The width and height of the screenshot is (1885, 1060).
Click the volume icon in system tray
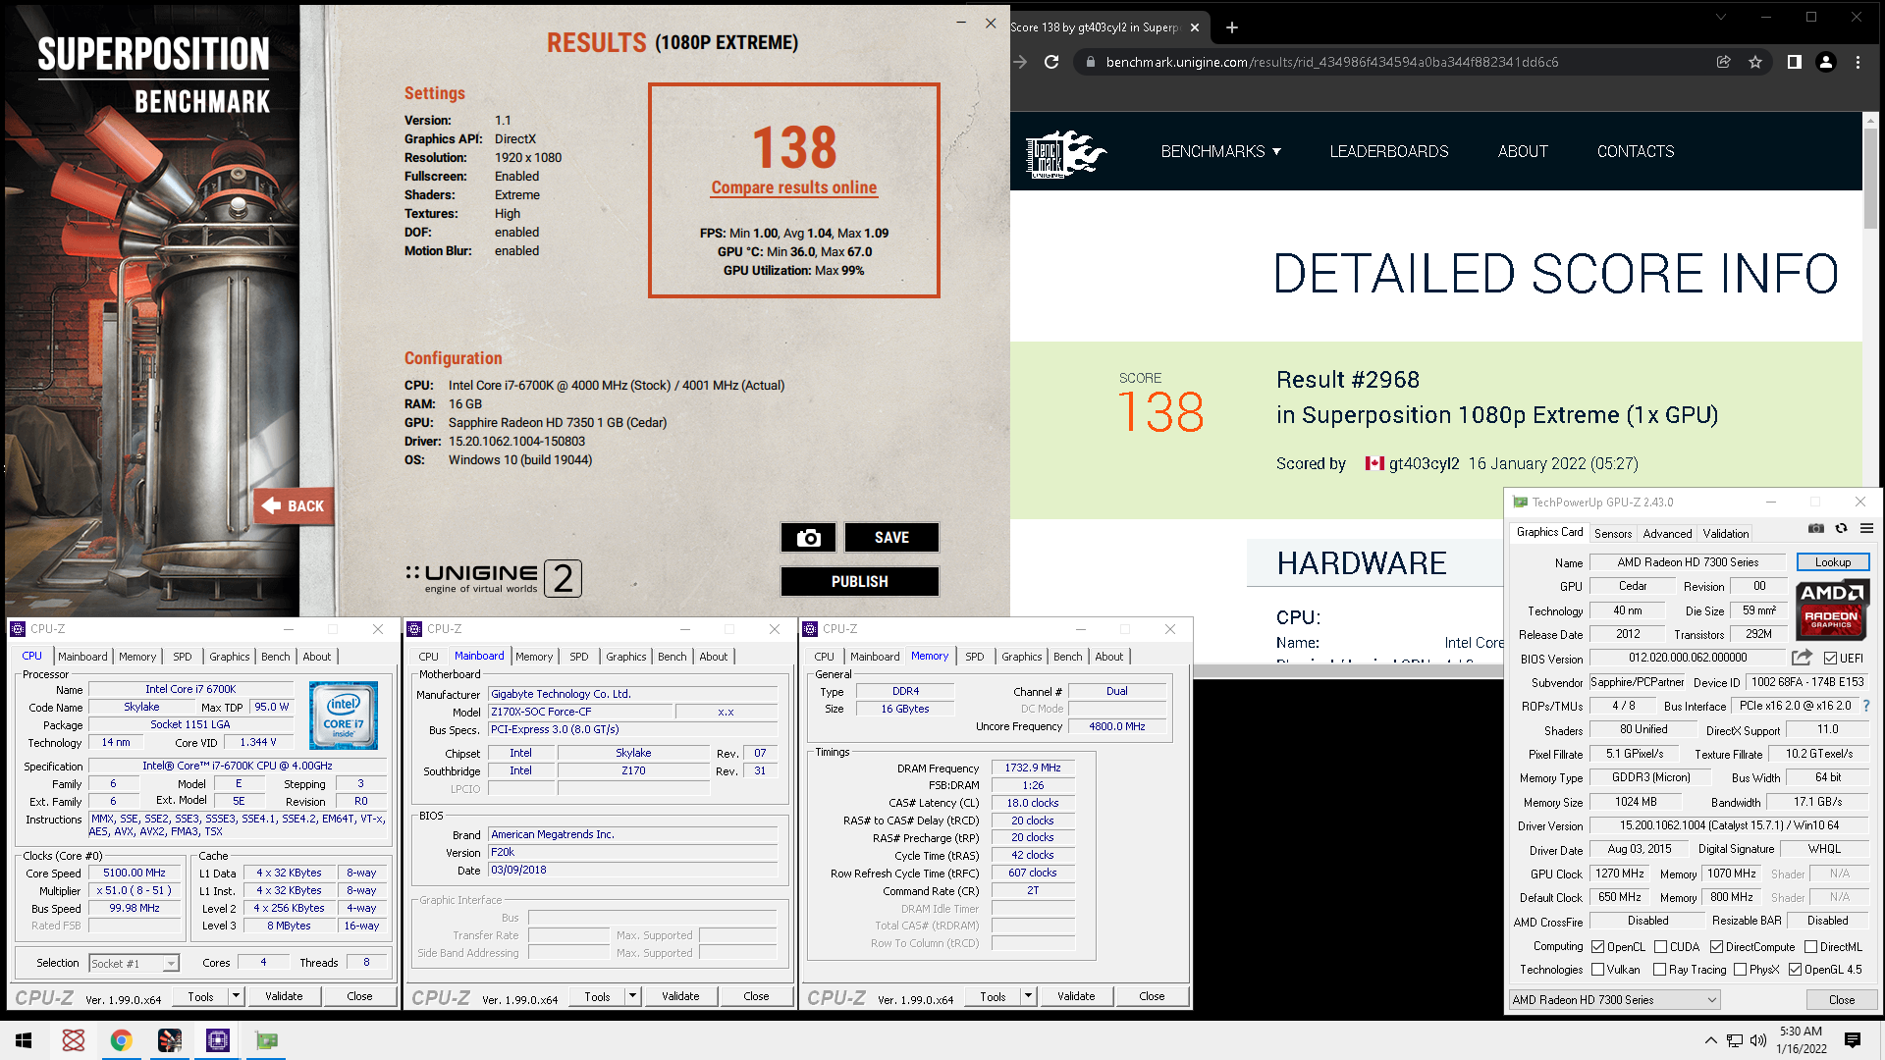click(1757, 1040)
